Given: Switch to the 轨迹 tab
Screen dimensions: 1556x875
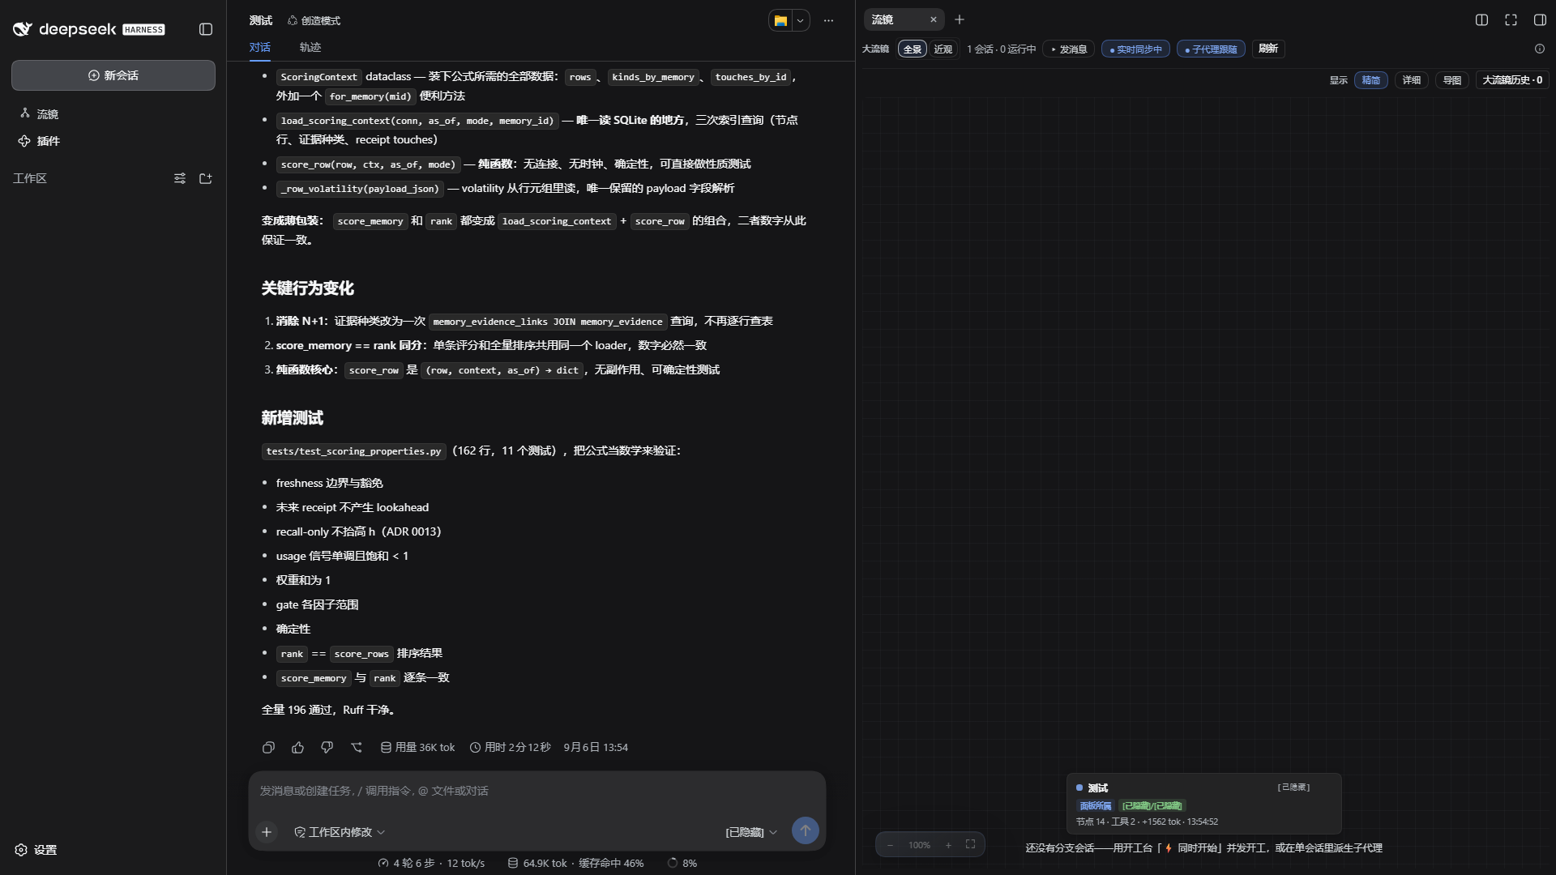Looking at the screenshot, I should point(310,47).
